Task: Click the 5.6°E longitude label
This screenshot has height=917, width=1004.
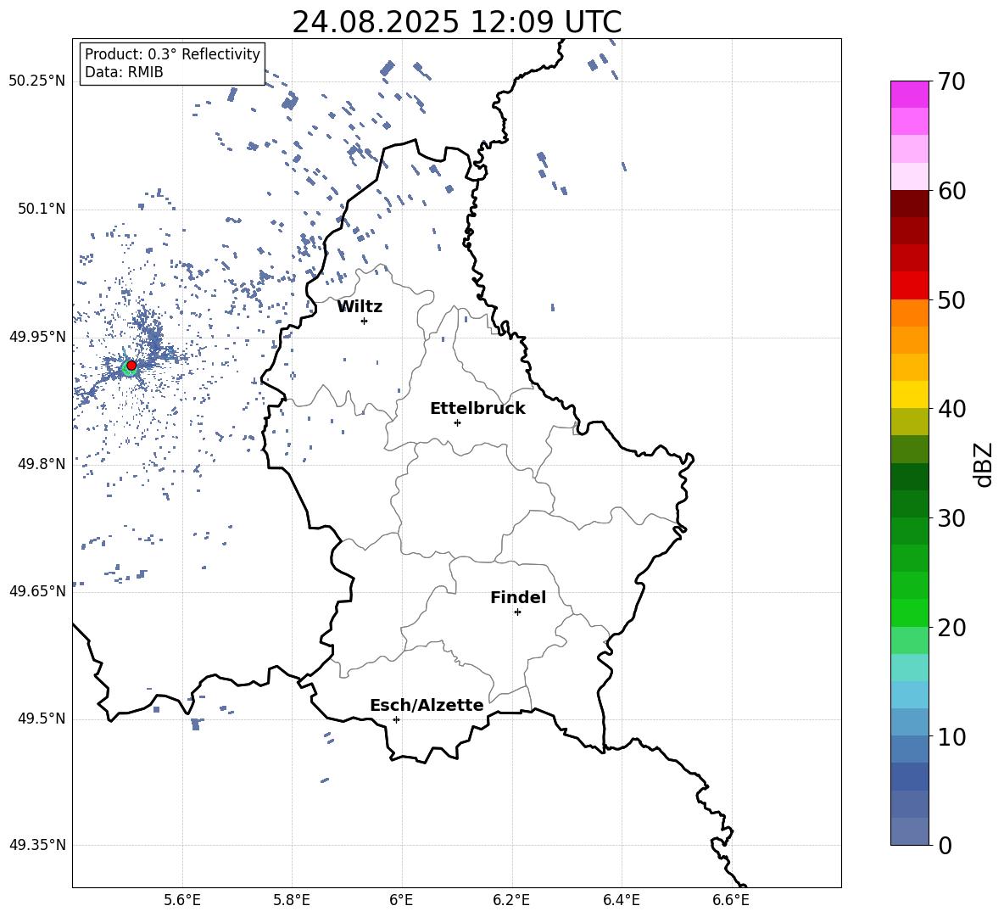Action: coord(182,900)
